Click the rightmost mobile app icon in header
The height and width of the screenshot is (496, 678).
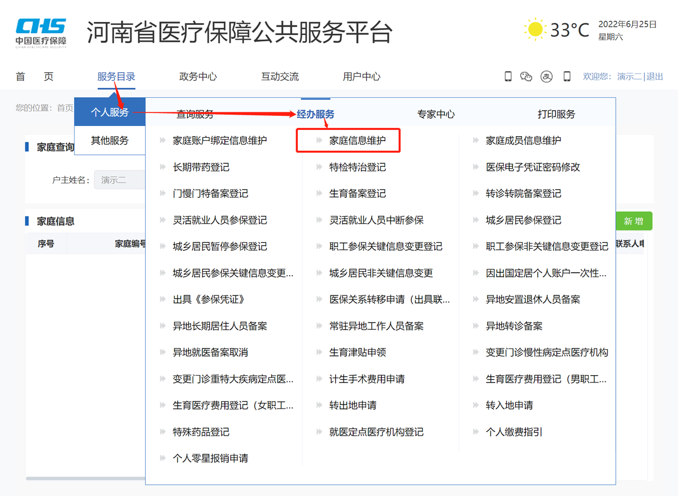coord(566,76)
